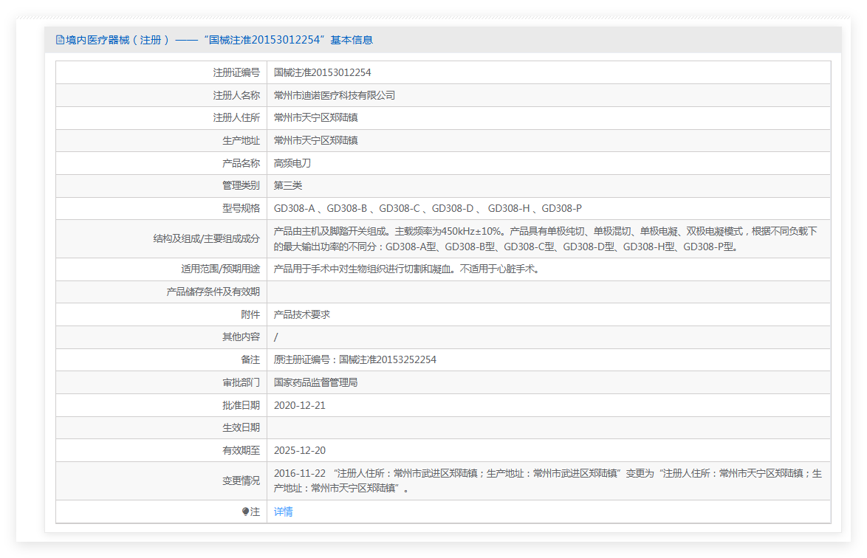Click the 第三类 management category value
867x558 pixels.
pos(287,185)
